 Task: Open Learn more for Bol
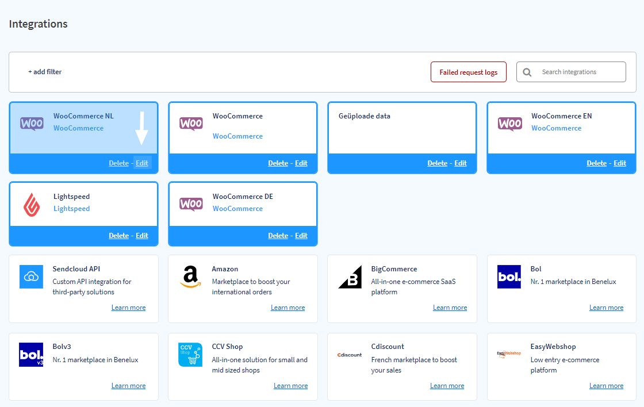[x=606, y=308]
